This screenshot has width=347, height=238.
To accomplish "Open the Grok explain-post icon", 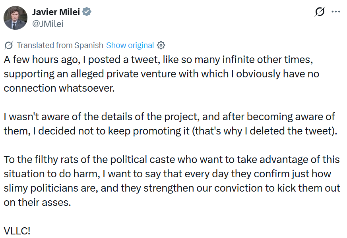I will (319, 12).
